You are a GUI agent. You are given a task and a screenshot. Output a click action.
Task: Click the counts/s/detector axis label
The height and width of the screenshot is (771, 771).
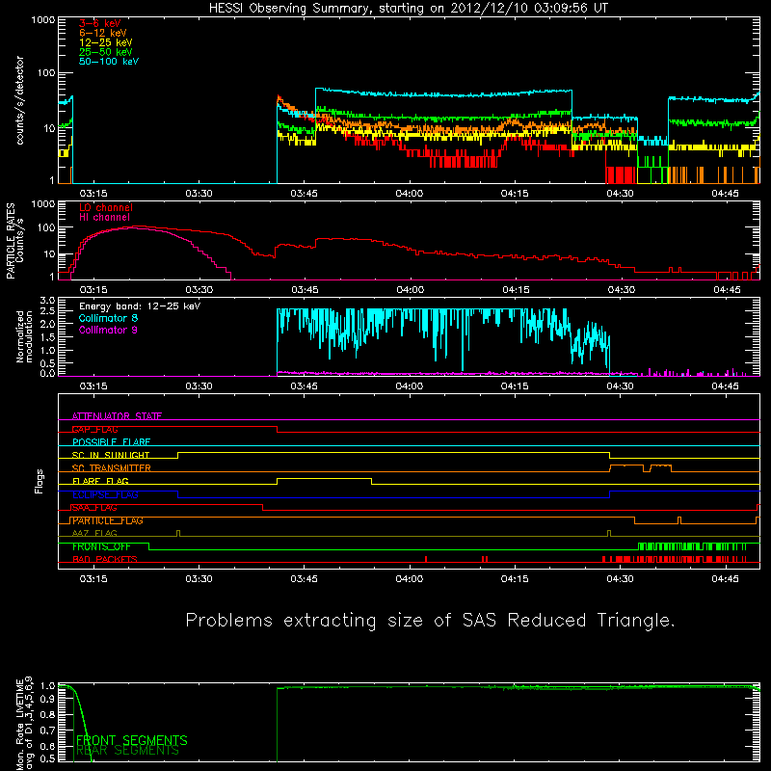tap(20, 100)
